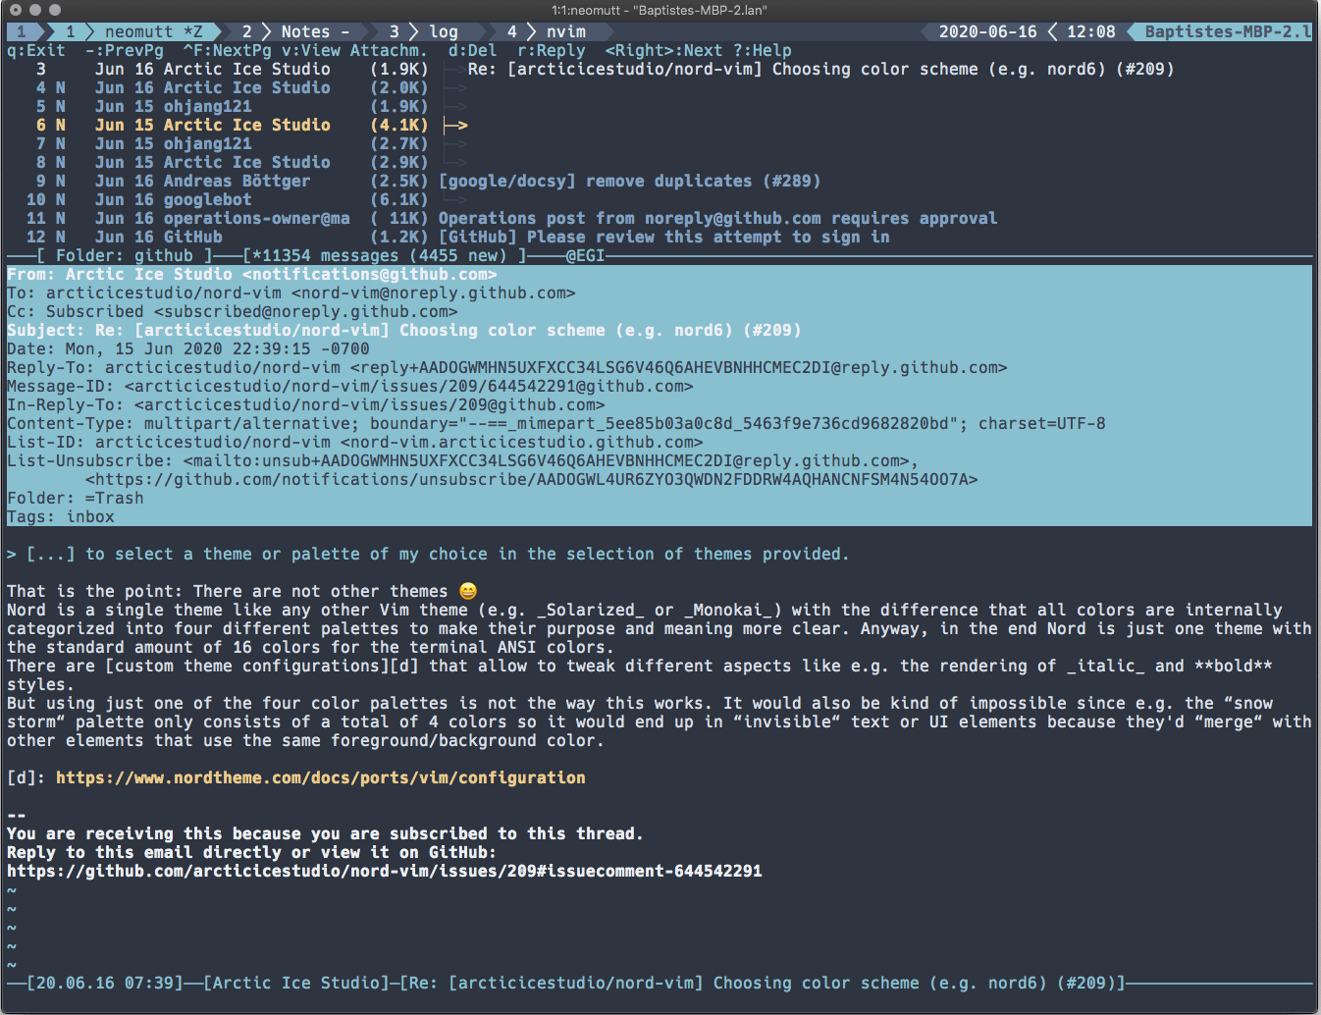The width and height of the screenshot is (1321, 1015).
Task: Click the Subject header line in message
Action: pyautogui.click(x=404, y=330)
